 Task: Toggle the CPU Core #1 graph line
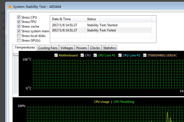(x=95, y=55)
